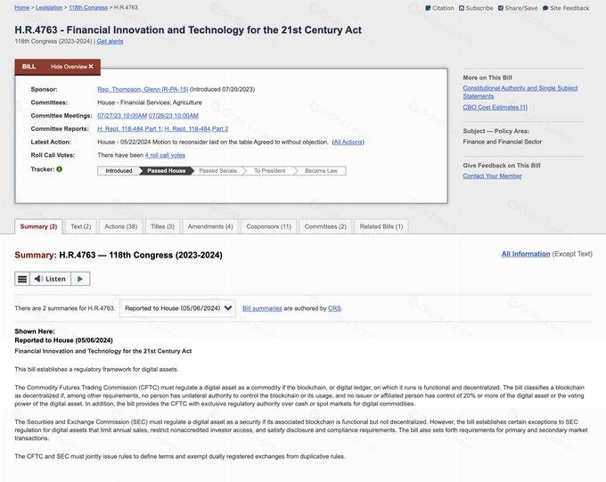Open Rep. Thompson, Glenn sponsor link
Screen dimensions: 606x482
click(141, 90)
